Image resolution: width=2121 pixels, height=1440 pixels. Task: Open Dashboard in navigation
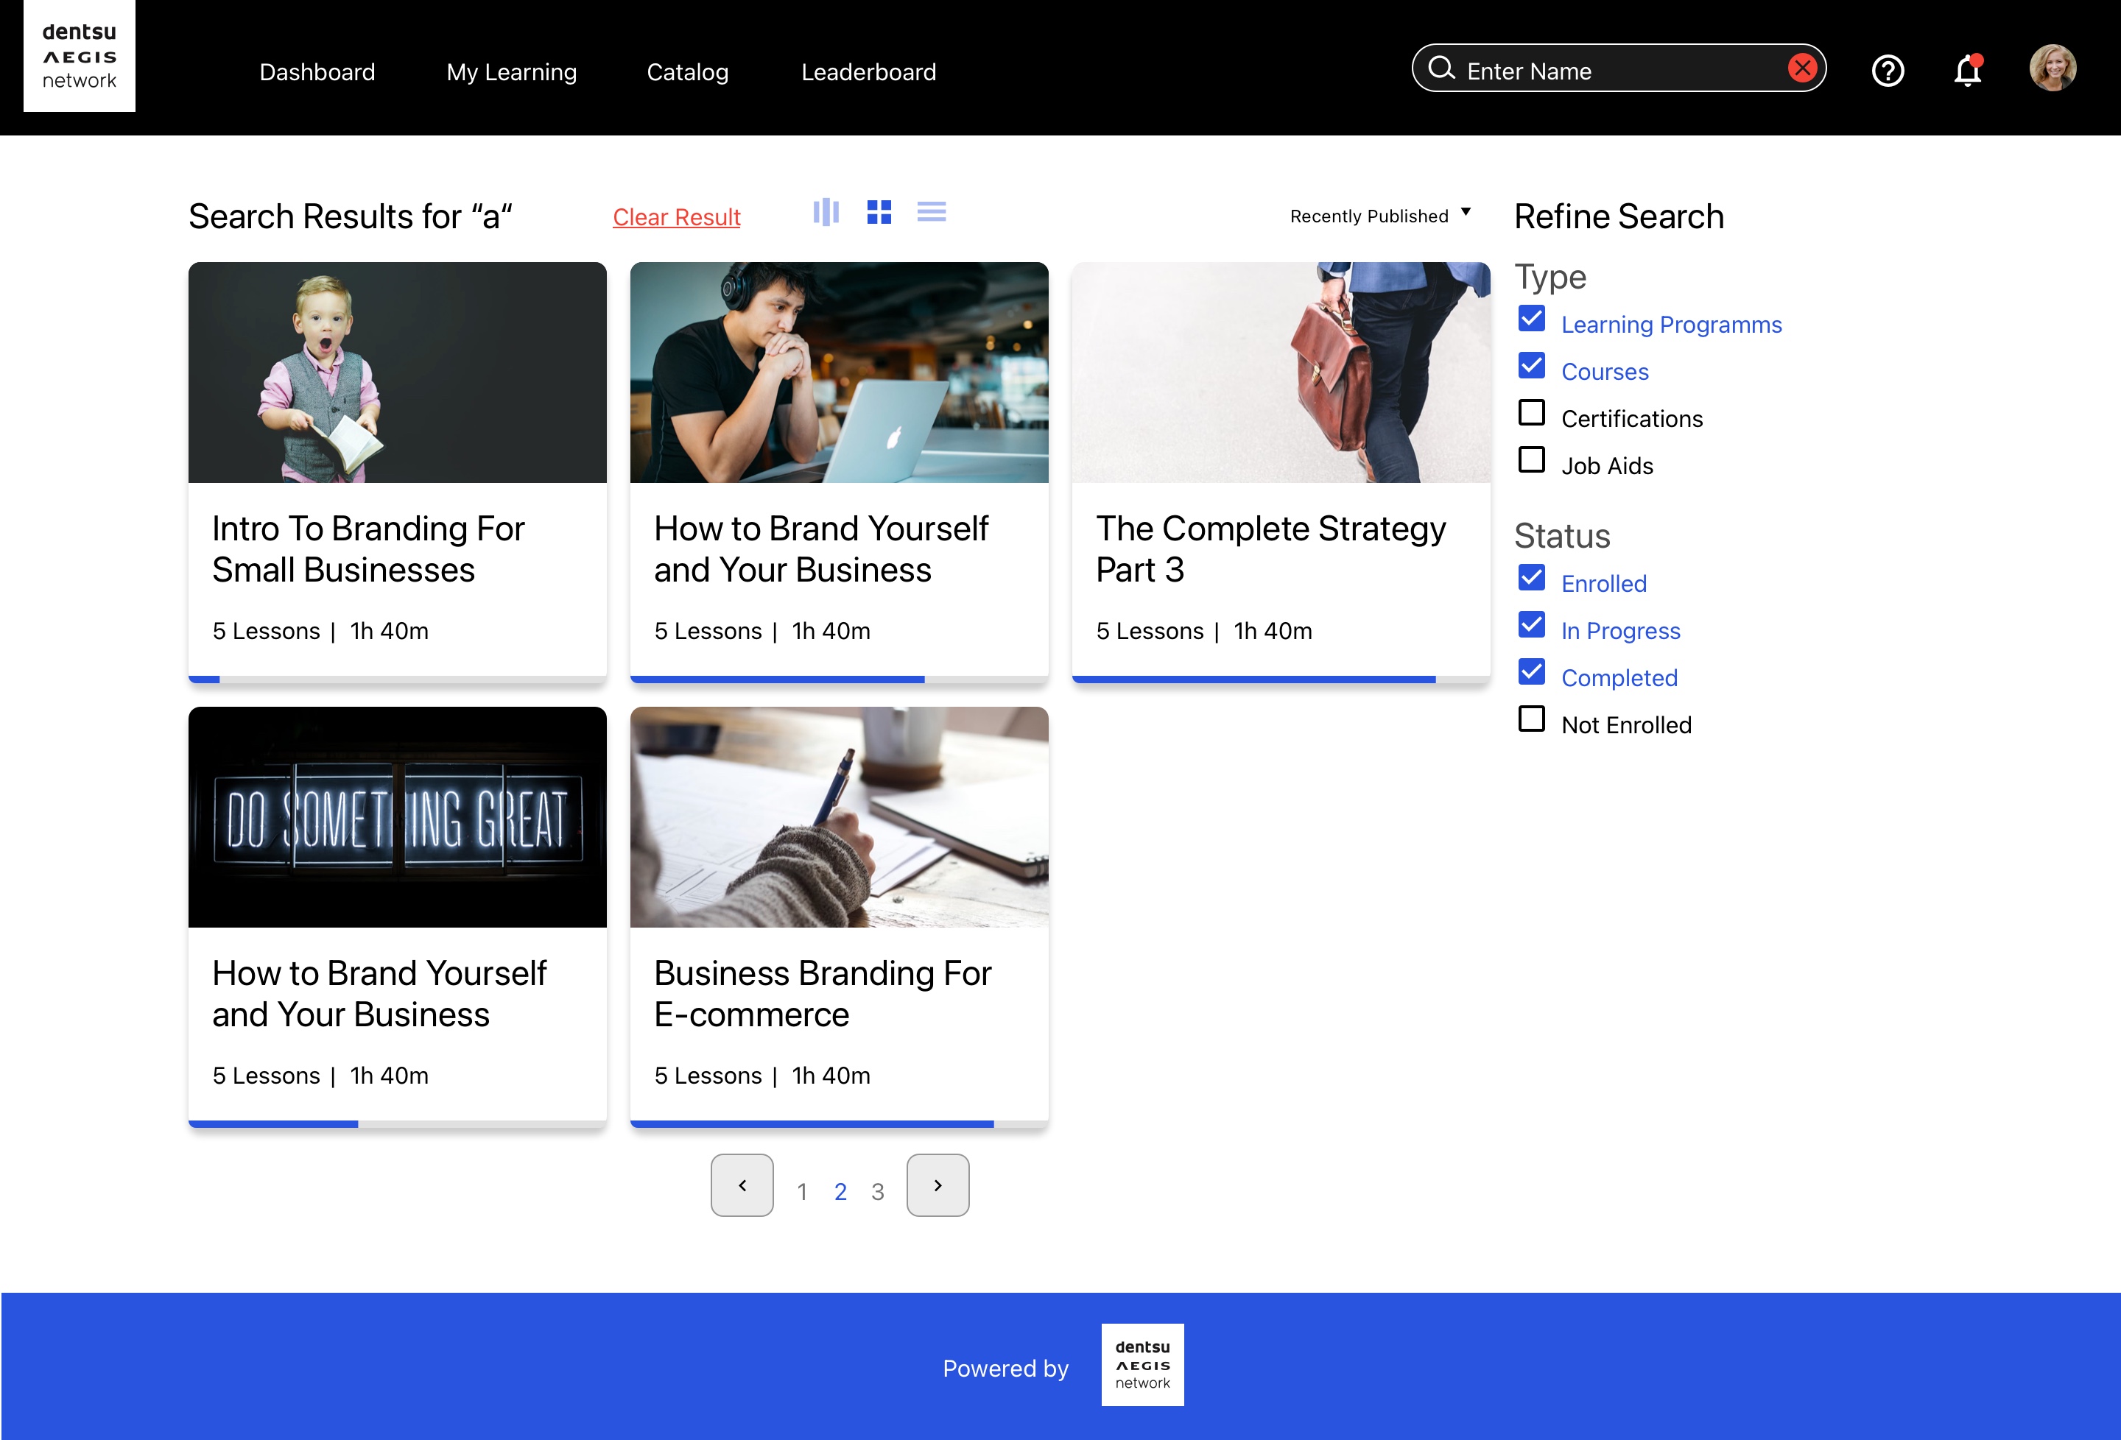317,72
